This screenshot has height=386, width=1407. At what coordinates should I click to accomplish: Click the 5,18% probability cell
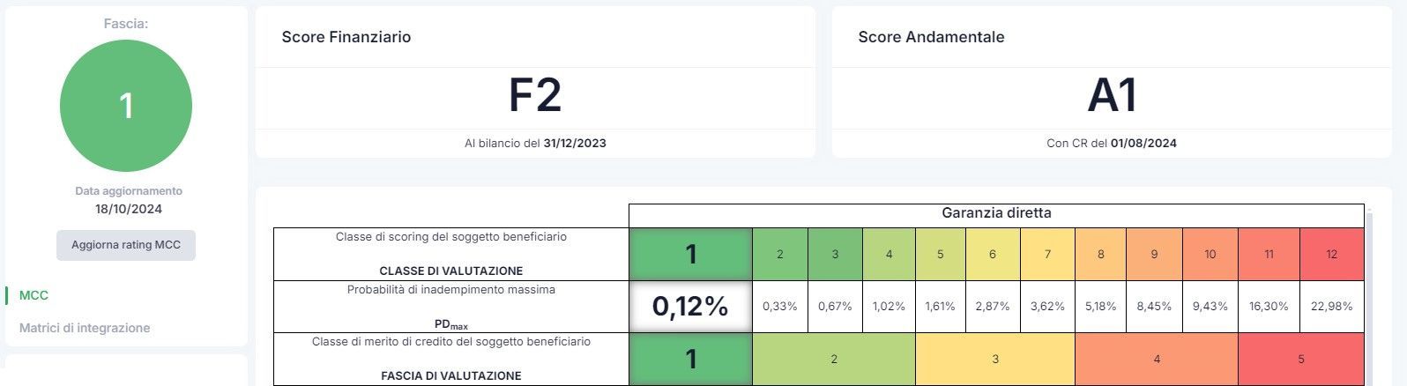[1101, 307]
